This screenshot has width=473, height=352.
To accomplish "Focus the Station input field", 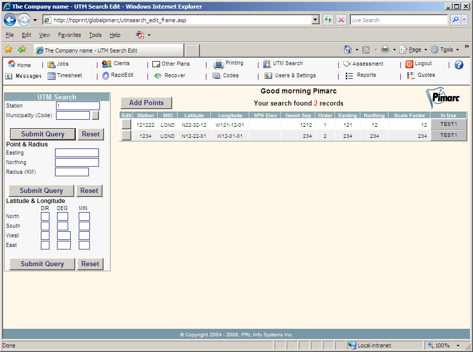I will click(x=78, y=106).
